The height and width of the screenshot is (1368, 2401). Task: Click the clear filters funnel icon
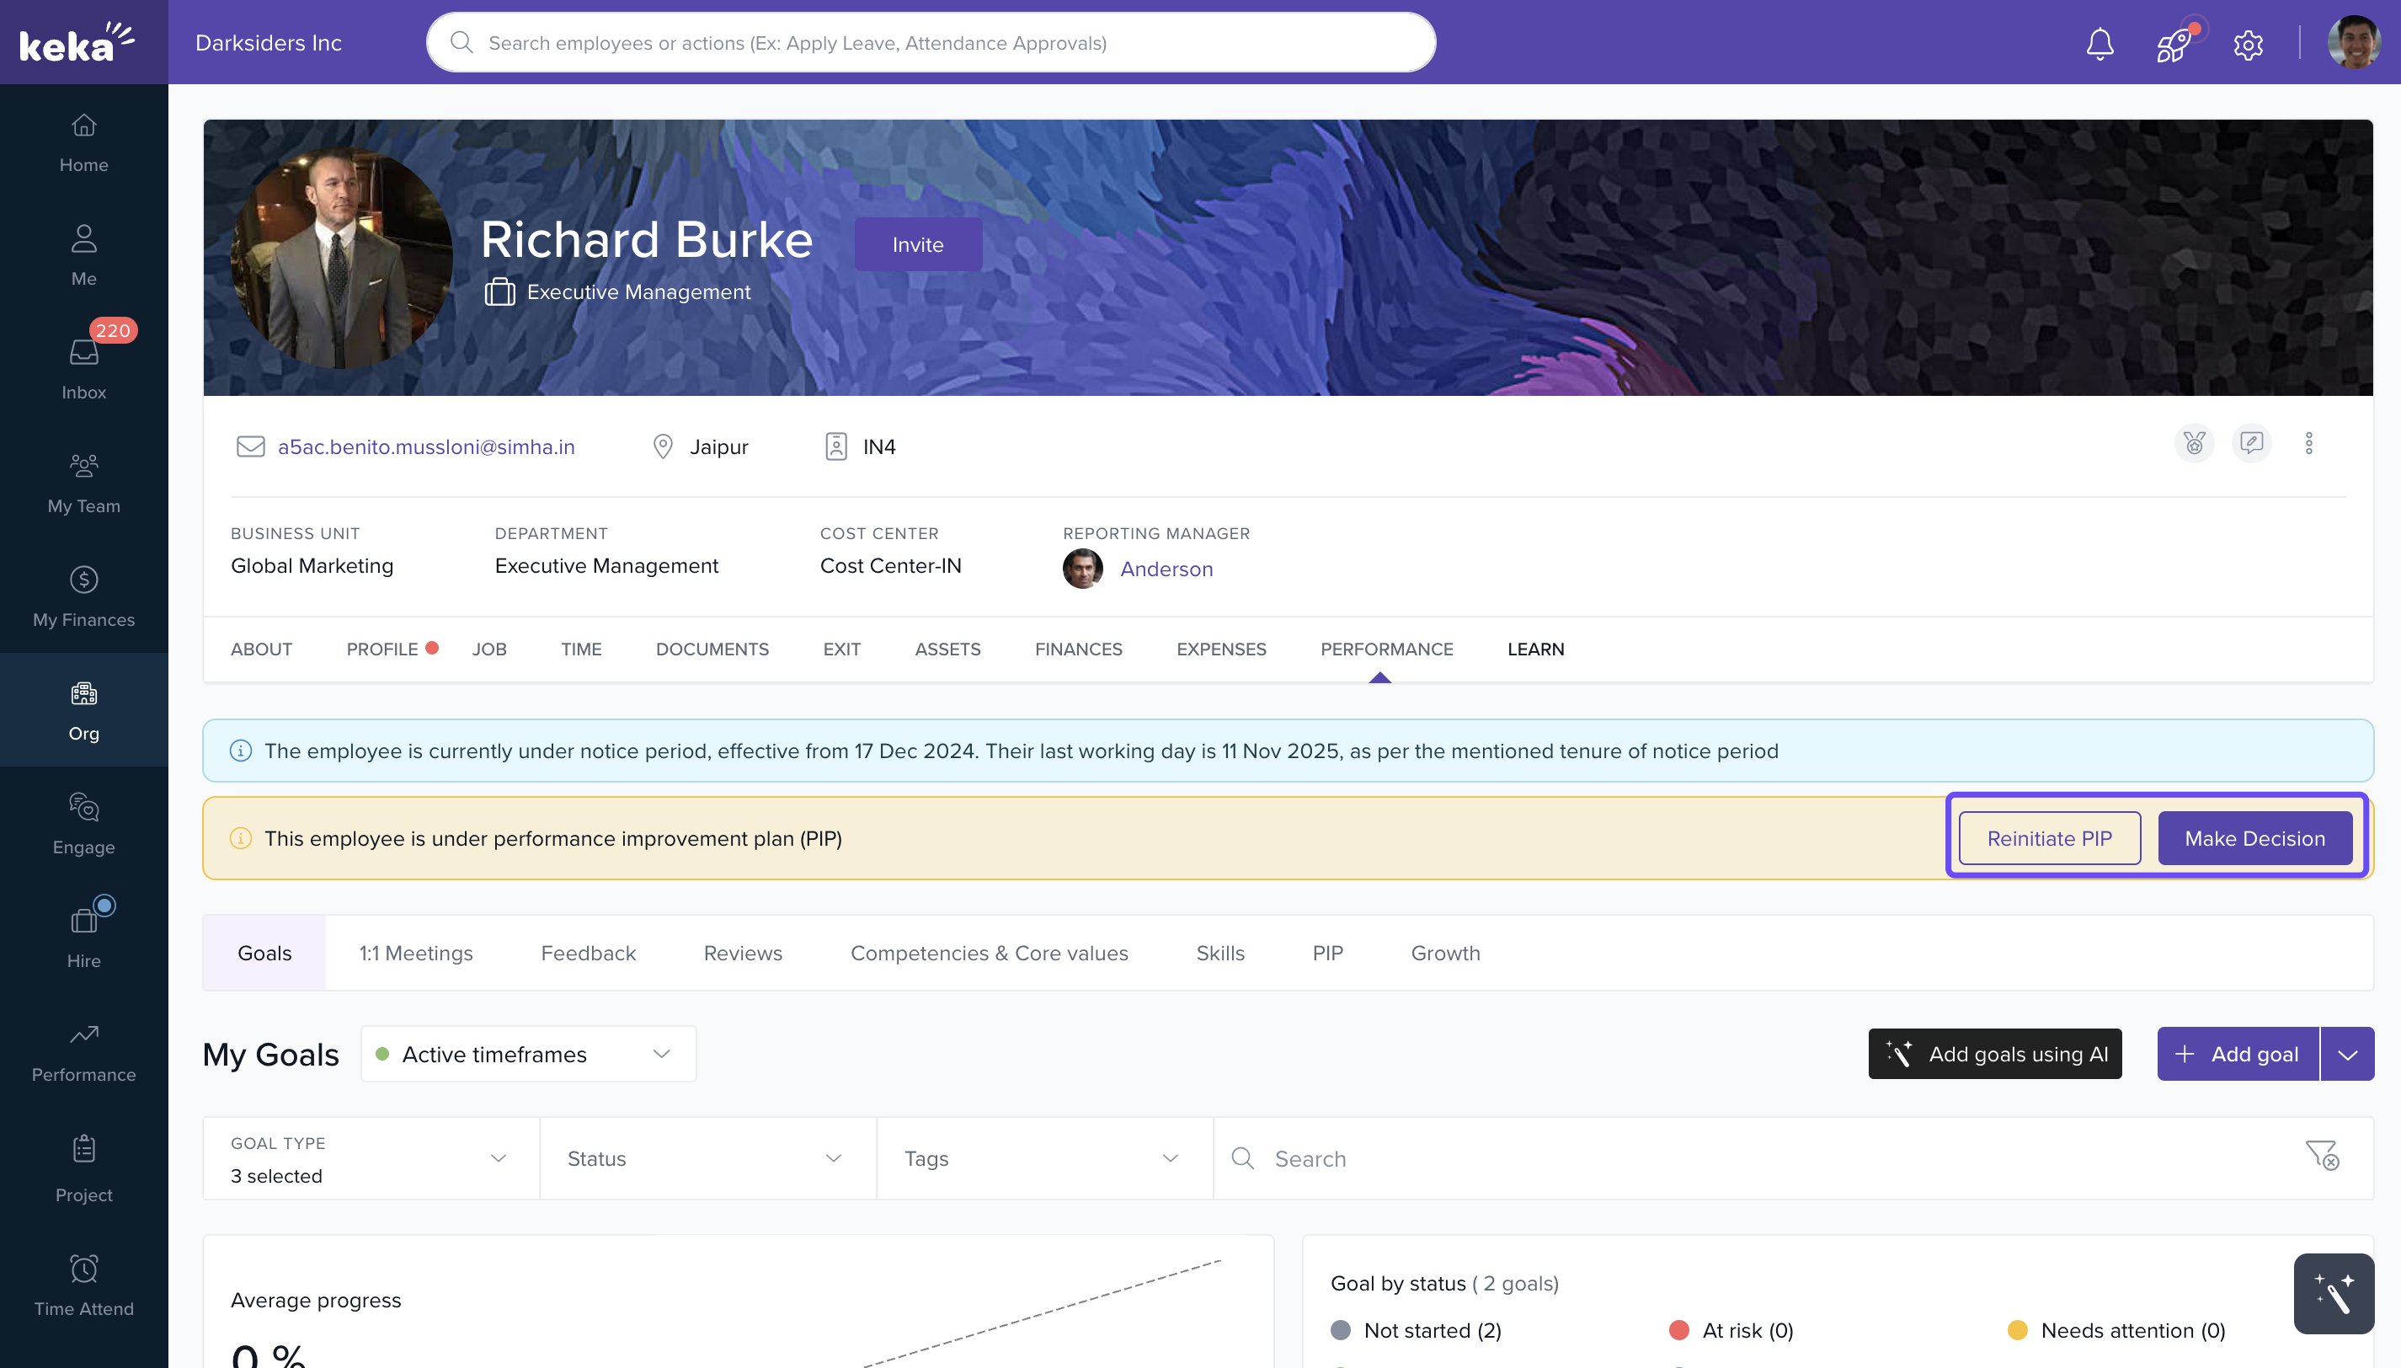2322,1157
